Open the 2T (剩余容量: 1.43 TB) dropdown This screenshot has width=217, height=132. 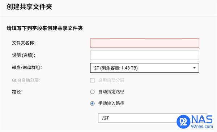click(145, 68)
